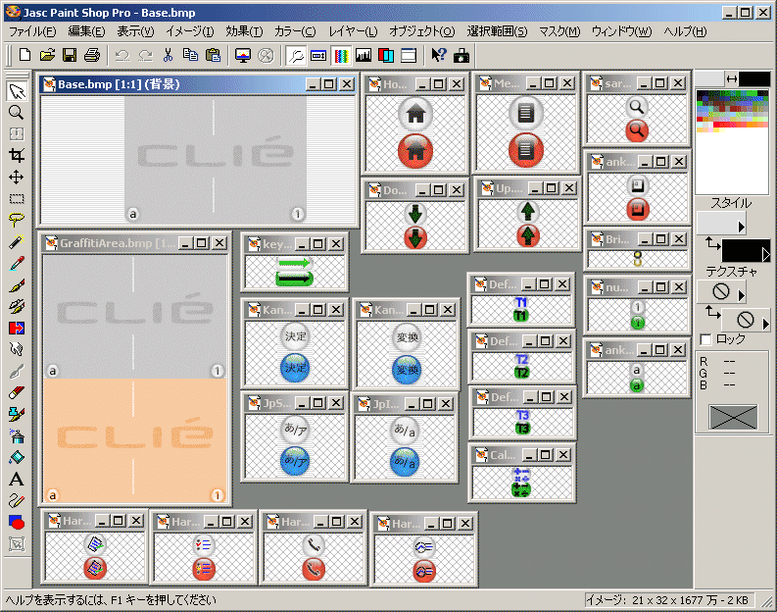Open the レイヤー(L) menu
The image size is (777, 612).
pos(353,31)
